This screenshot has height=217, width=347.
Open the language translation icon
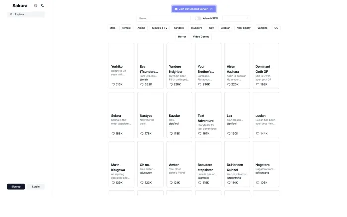point(42,6)
